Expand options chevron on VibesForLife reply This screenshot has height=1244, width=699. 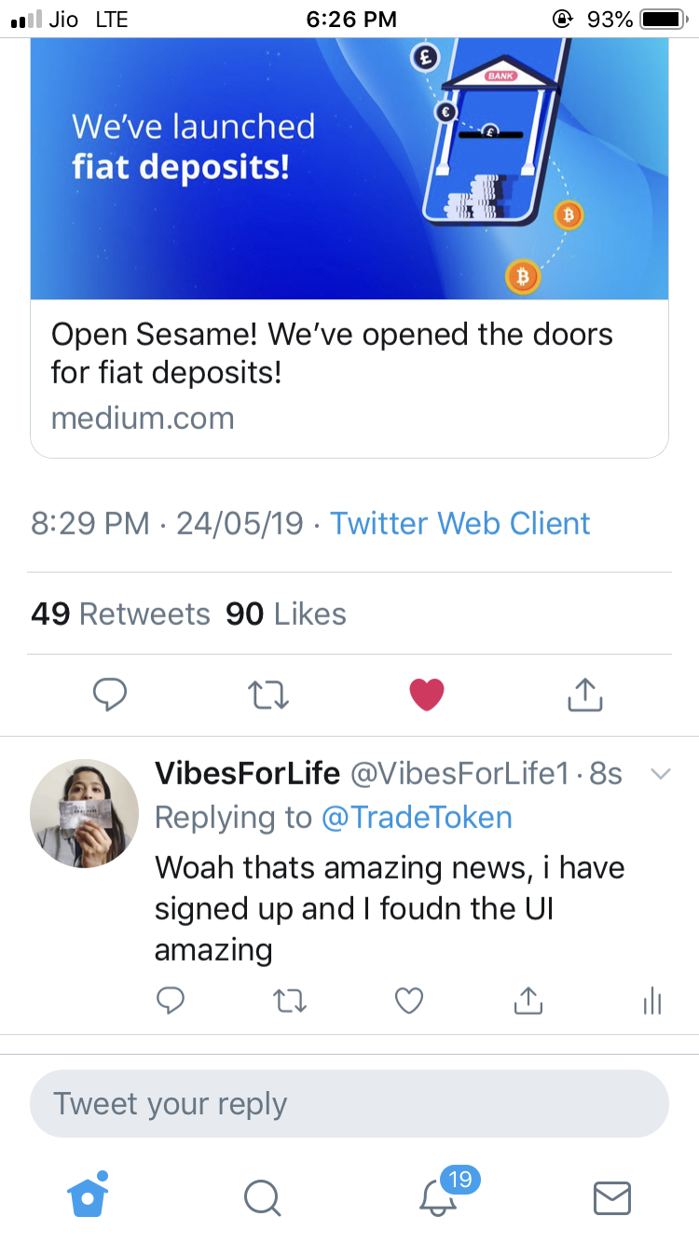pos(660,774)
